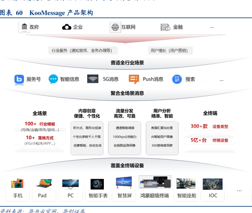This screenshot has height=213, width=252.
Task: Select the 行业服务 pill label
Action: [x=82, y=50]
